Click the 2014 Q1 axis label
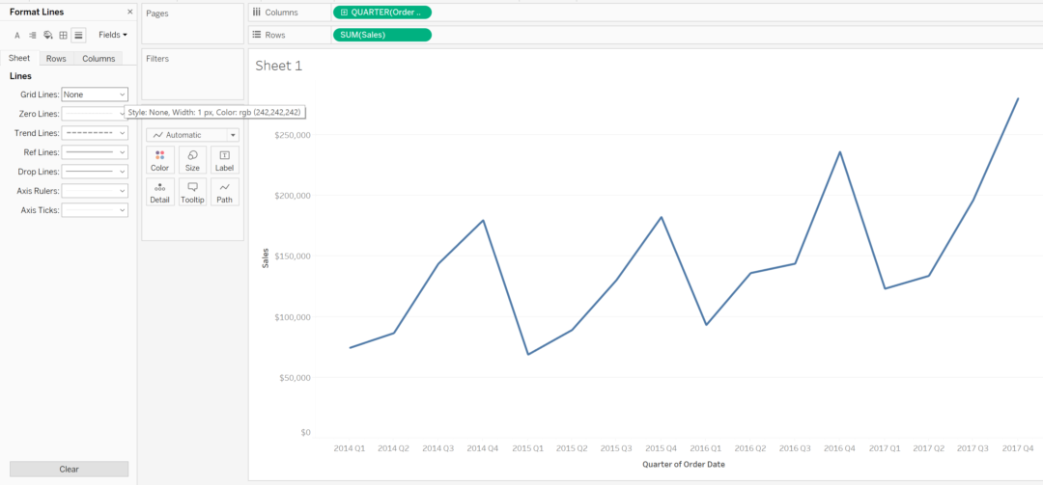 [350, 448]
